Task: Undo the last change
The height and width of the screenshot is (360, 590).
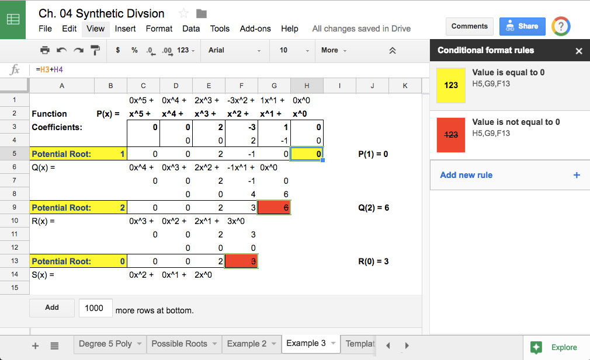Action: point(62,50)
